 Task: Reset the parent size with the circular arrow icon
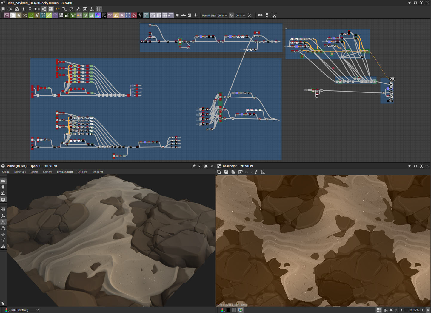[x=250, y=16]
